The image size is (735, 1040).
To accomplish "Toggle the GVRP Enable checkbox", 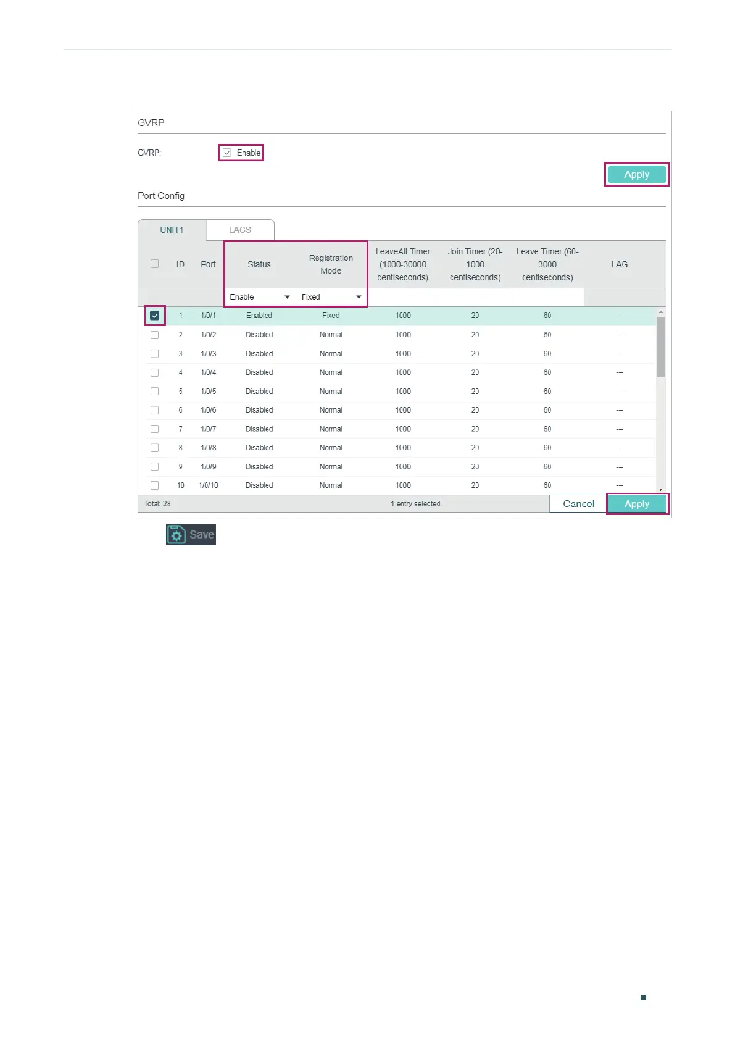I will tap(227, 153).
